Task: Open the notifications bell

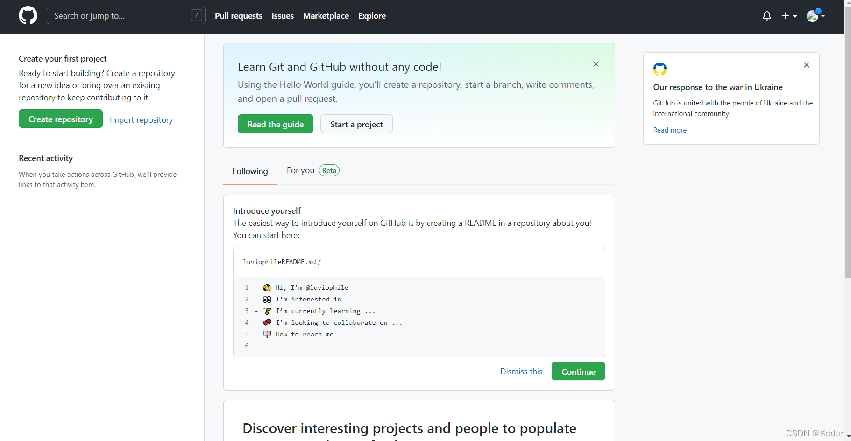Action: (766, 16)
